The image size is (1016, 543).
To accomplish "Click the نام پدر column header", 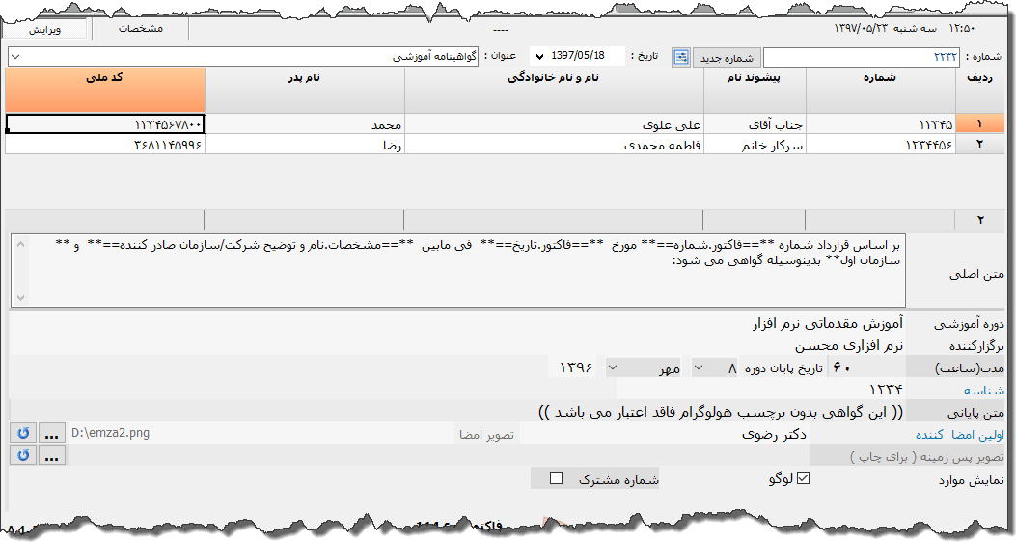I will pyautogui.click(x=305, y=90).
